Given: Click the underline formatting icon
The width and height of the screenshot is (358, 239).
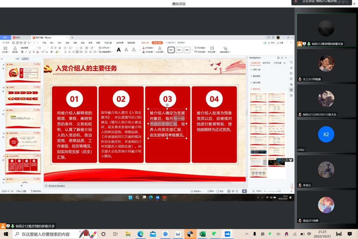Looking at the screenshot, I should tap(30, 52).
